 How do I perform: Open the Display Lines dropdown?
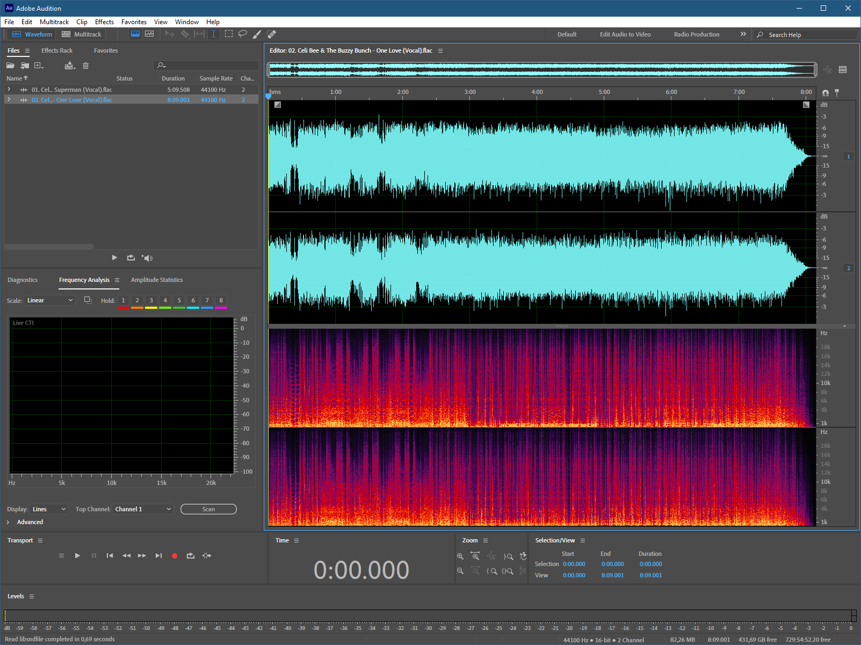pyautogui.click(x=49, y=509)
